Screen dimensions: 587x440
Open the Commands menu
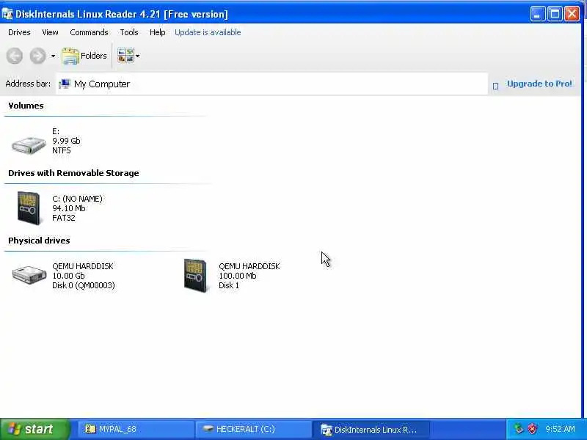[x=89, y=32]
